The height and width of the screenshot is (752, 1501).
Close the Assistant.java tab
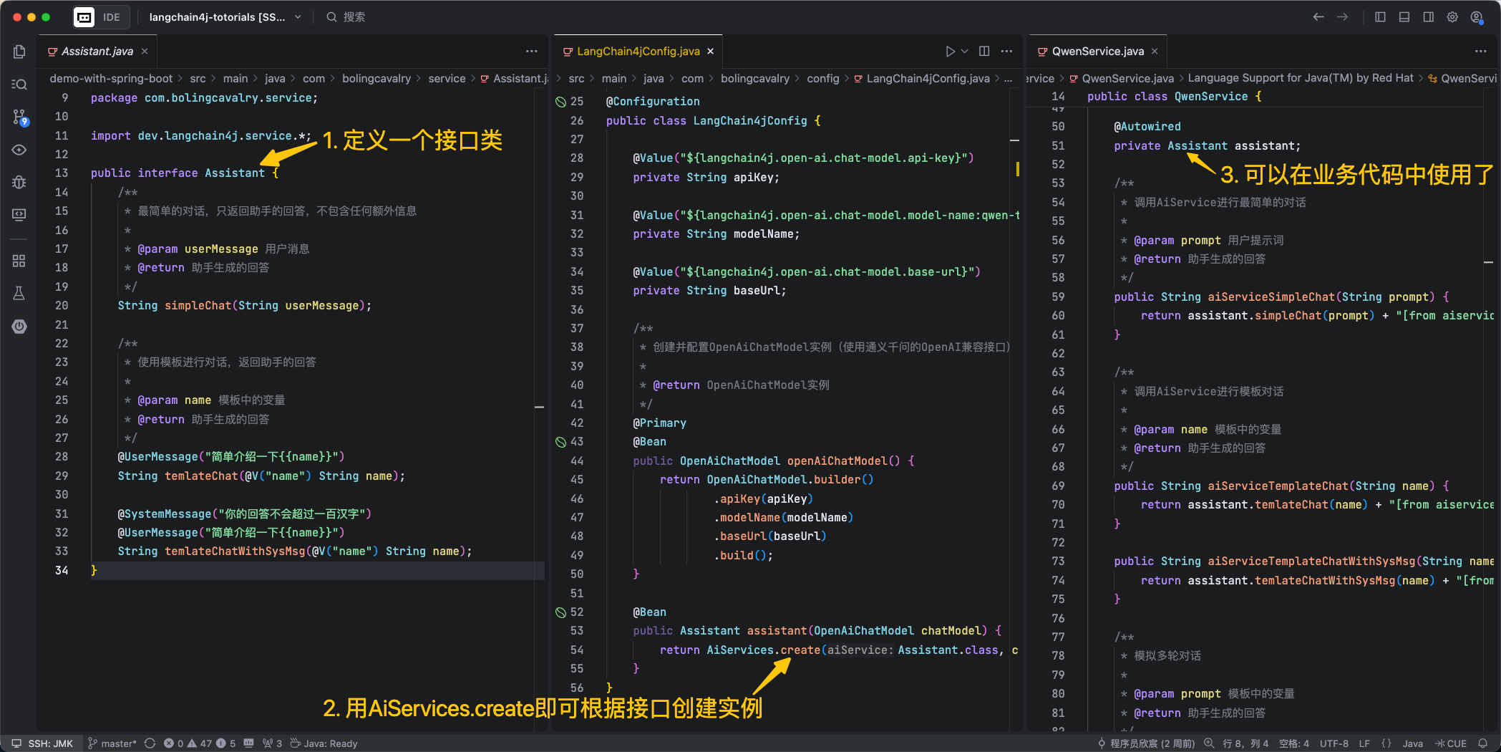[x=145, y=52]
